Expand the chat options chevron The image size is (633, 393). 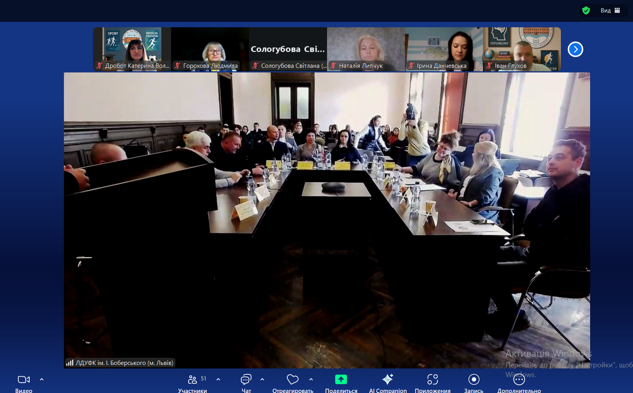pyautogui.click(x=262, y=379)
